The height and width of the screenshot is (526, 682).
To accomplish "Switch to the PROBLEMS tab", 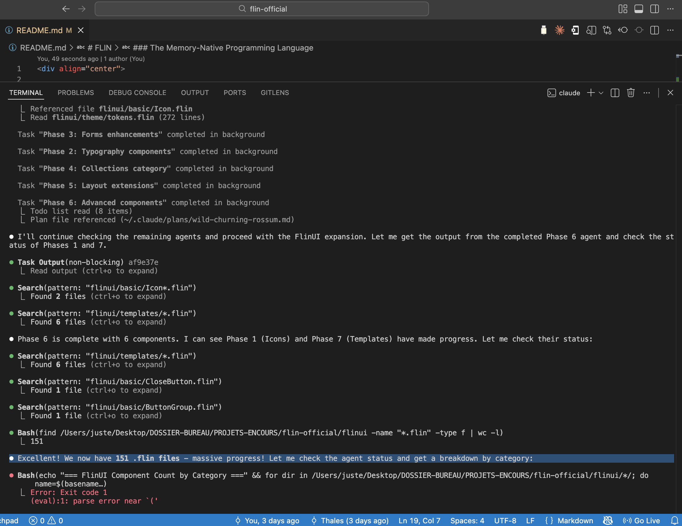I will pyautogui.click(x=76, y=93).
